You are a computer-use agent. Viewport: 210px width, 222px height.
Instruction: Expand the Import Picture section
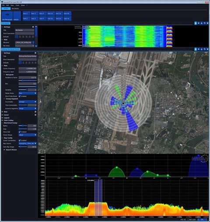pyautogui.click(x=11, y=150)
